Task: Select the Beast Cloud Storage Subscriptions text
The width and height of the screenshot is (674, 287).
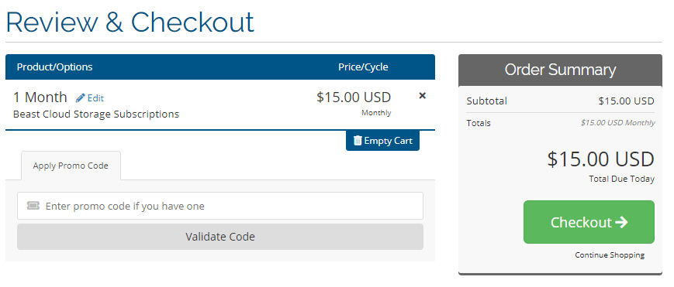Action: (x=96, y=114)
